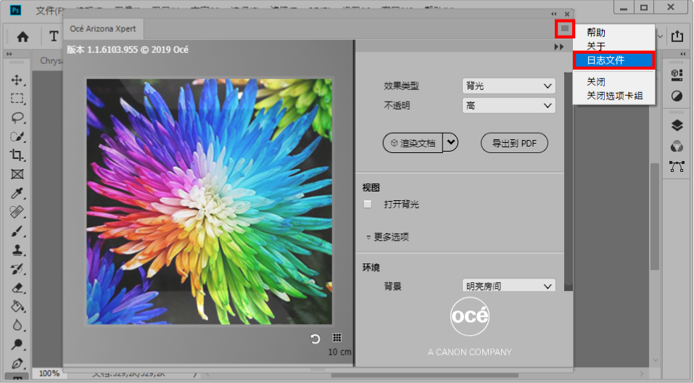
Task: Choose 日志文件 from the panel menu
Action: 606,59
